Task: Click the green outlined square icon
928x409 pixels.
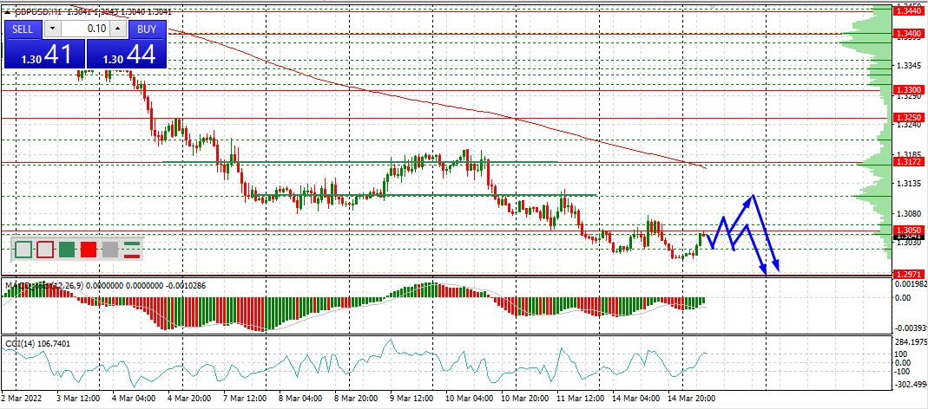Action: [23, 250]
